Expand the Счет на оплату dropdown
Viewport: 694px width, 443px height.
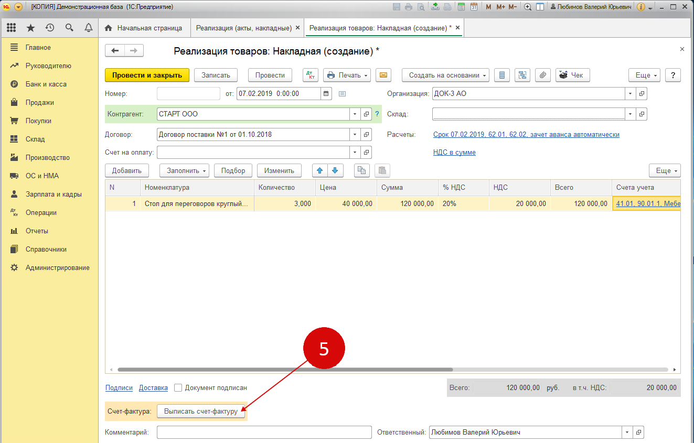[x=355, y=153]
